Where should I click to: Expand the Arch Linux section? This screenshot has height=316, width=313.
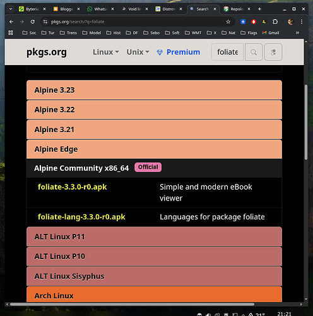(154, 295)
